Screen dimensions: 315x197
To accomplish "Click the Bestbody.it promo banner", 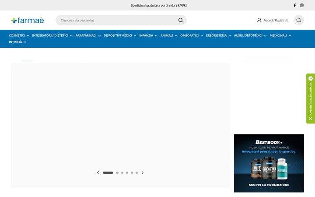I will coord(269,163).
